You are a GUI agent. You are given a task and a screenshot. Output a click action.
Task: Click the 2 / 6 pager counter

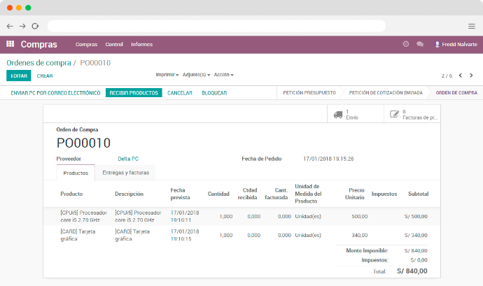[447, 76]
